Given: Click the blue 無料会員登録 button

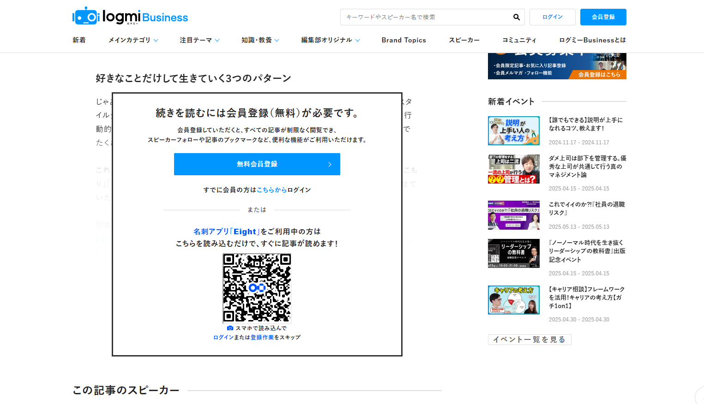Looking at the screenshot, I should point(257,164).
